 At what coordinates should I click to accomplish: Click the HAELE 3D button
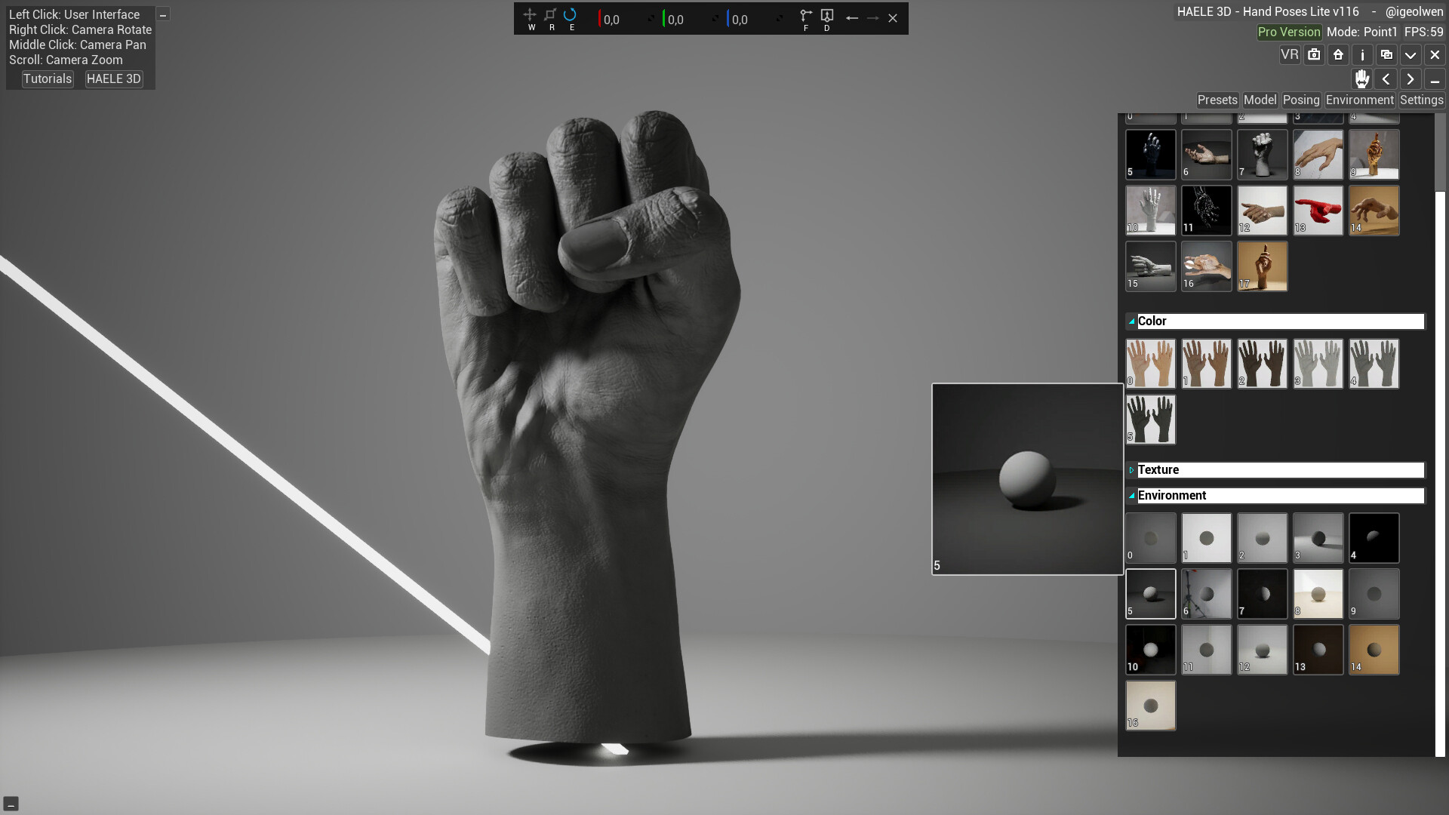click(x=113, y=78)
